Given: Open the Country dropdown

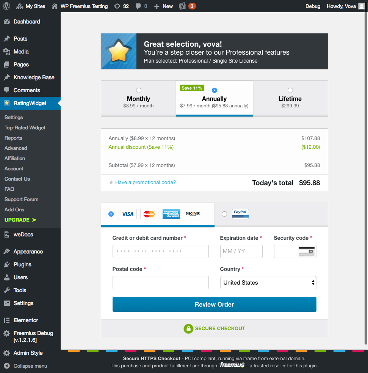Looking at the screenshot, I should 268,282.
